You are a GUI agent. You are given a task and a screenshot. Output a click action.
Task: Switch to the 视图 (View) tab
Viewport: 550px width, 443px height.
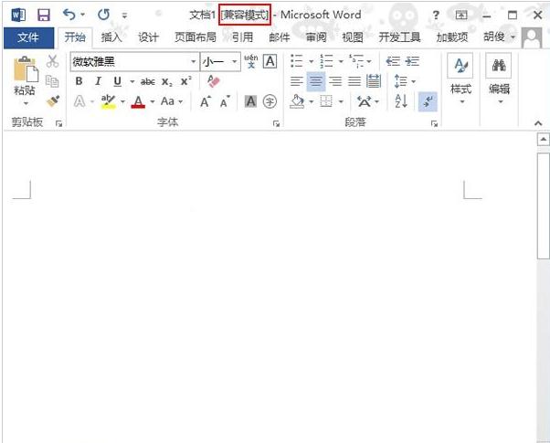click(353, 37)
